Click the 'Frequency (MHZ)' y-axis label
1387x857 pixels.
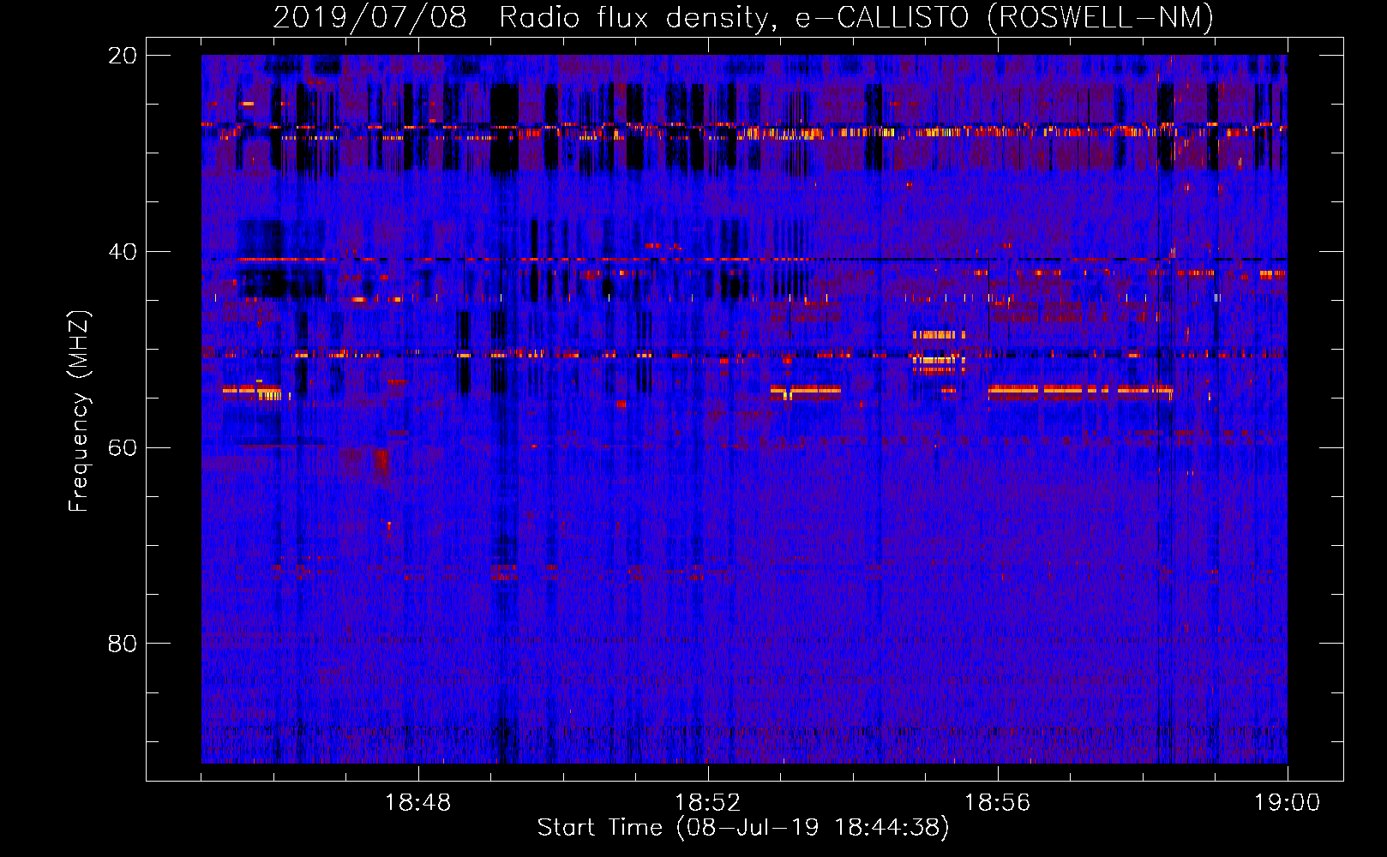(79, 411)
